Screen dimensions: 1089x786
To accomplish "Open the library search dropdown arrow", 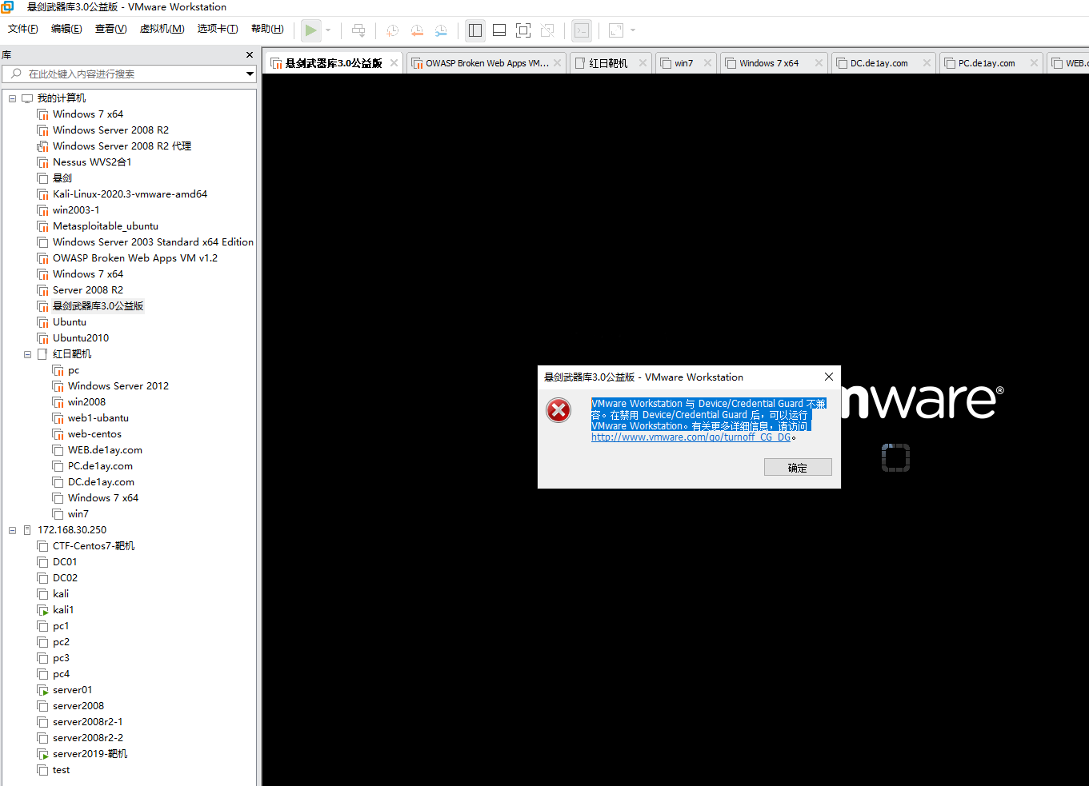I will pos(250,74).
